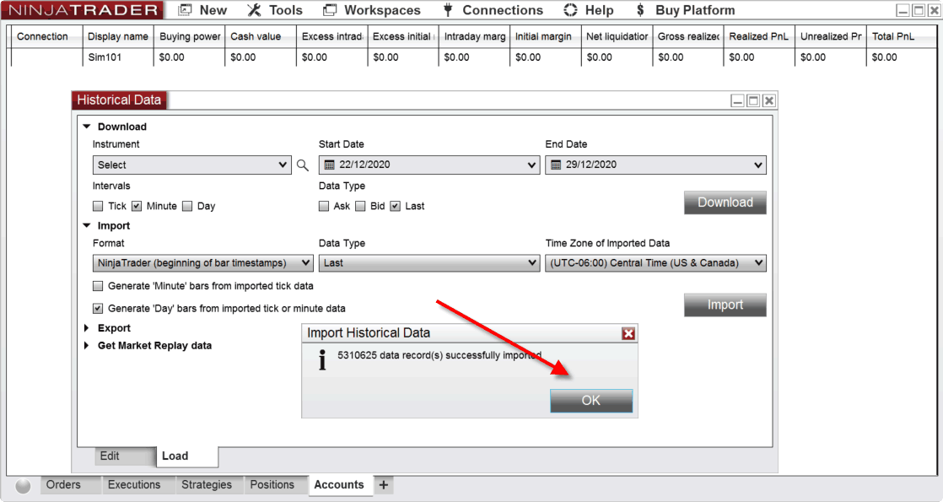Click the records successfully imported message

439,356
